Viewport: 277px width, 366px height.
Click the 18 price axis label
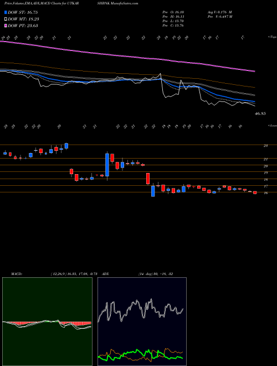(265, 180)
